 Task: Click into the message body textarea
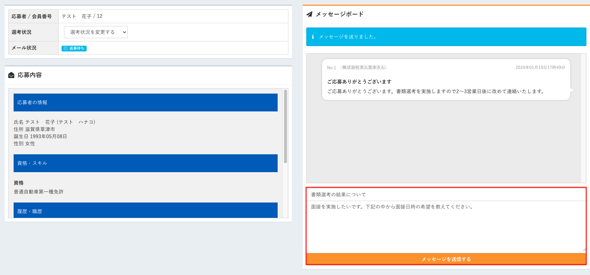coord(446,226)
